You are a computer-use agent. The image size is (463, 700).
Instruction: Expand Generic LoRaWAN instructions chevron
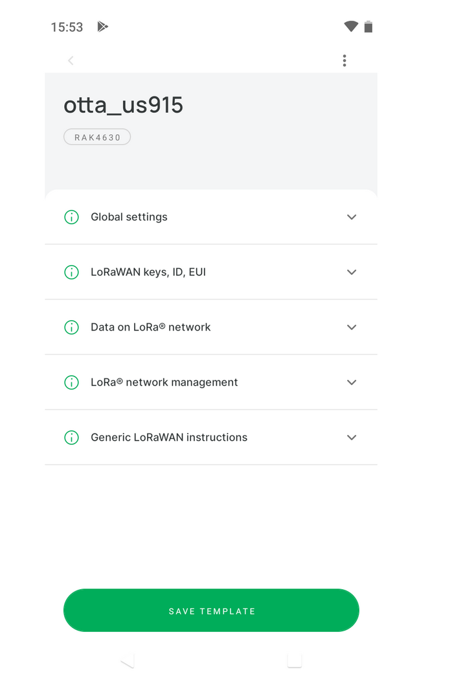click(352, 437)
